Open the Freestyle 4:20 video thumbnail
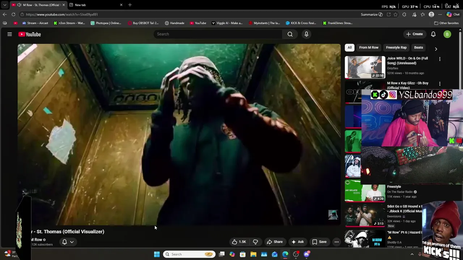Image resolution: width=463 pixels, height=260 pixels. click(365, 191)
